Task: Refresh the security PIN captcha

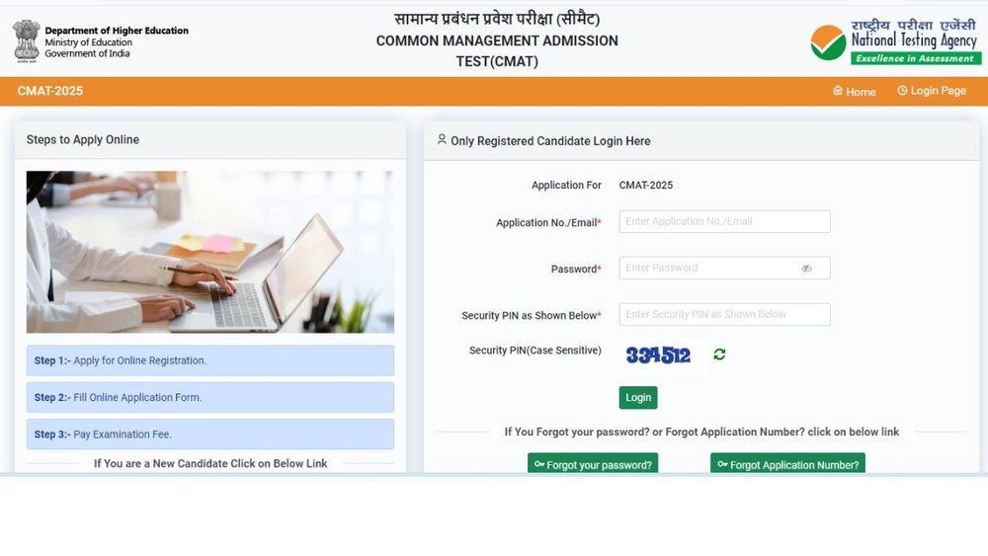Action: 719,355
